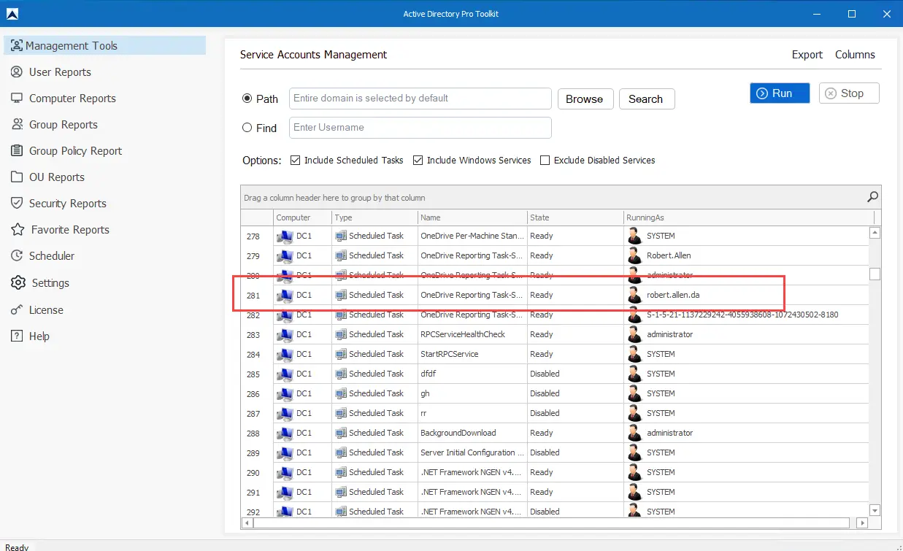Open Group Reports section
Viewport: 903px width, 551px height.
(x=63, y=124)
